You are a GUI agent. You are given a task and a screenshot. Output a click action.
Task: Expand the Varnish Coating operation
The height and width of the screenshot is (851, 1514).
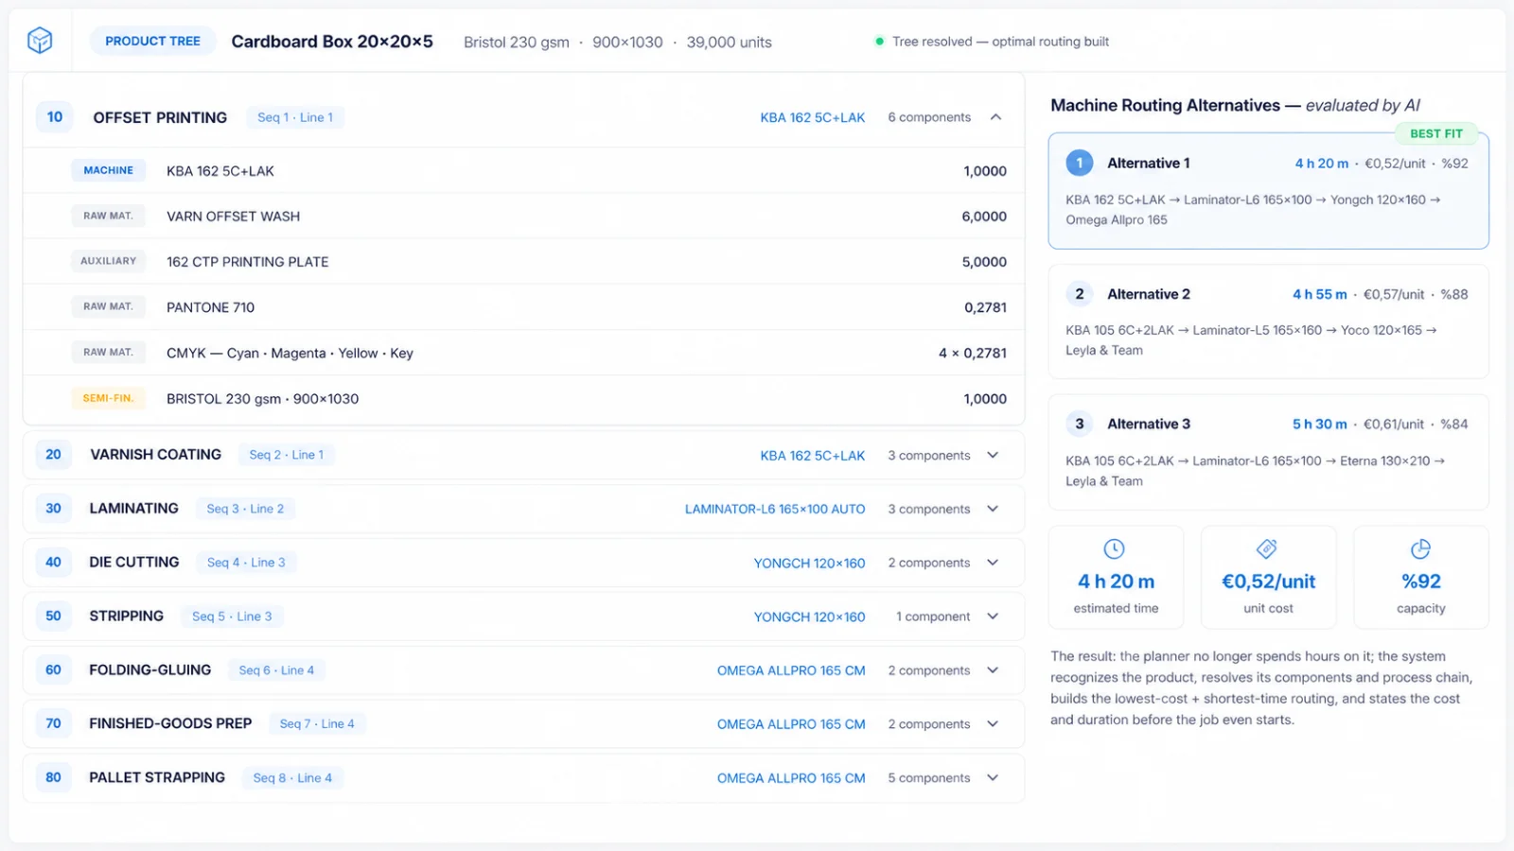pos(993,455)
